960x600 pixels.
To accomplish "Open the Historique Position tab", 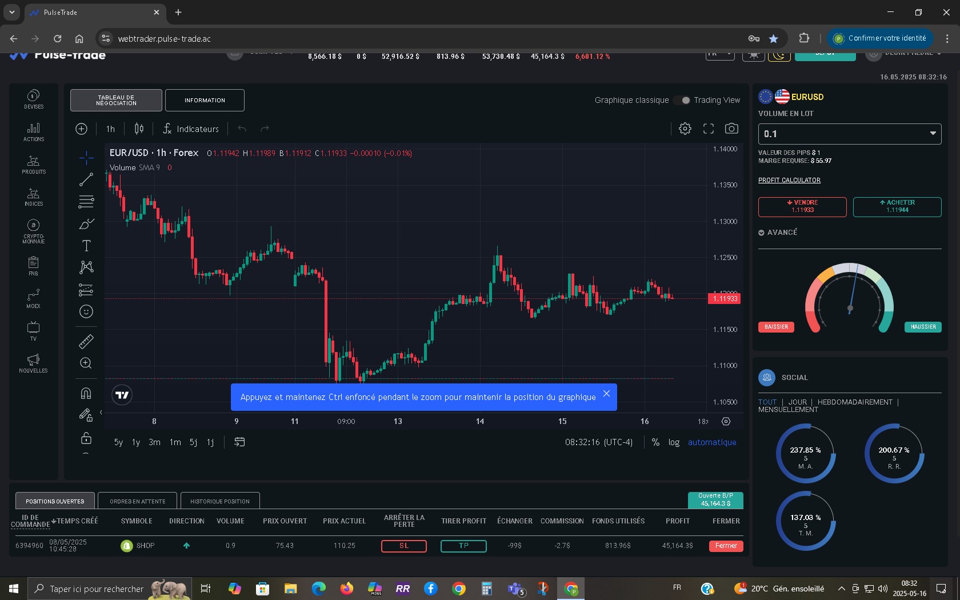I will [220, 501].
